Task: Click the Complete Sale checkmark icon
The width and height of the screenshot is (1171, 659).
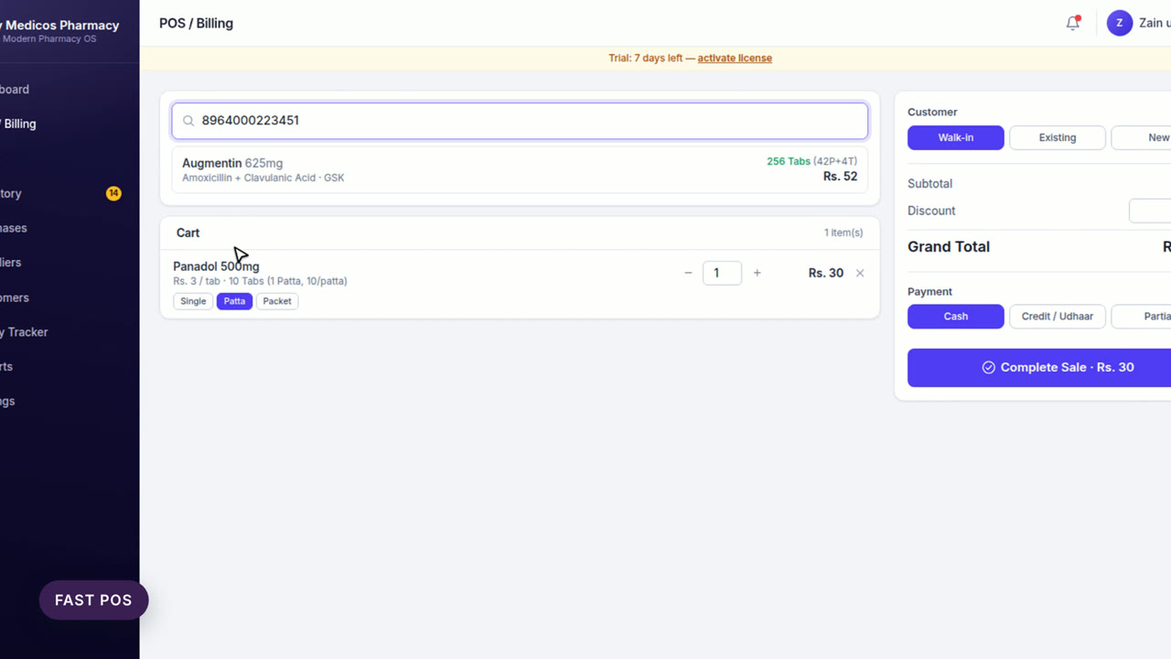Action: pyautogui.click(x=988, y=367)
